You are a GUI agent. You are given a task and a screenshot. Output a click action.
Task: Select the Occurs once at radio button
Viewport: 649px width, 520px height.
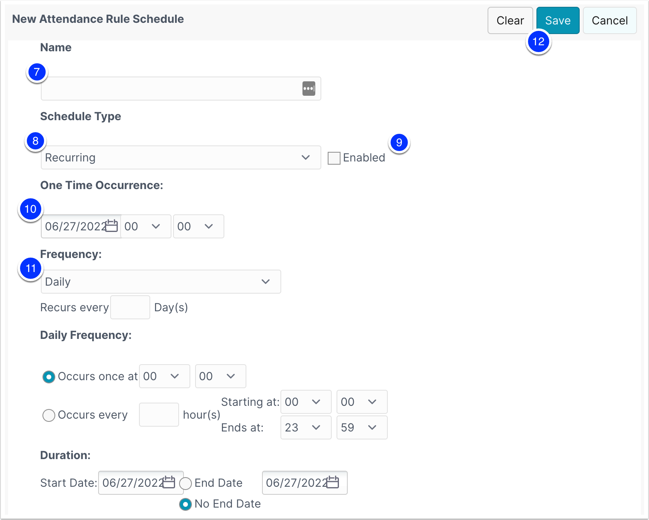pos(49,377)
